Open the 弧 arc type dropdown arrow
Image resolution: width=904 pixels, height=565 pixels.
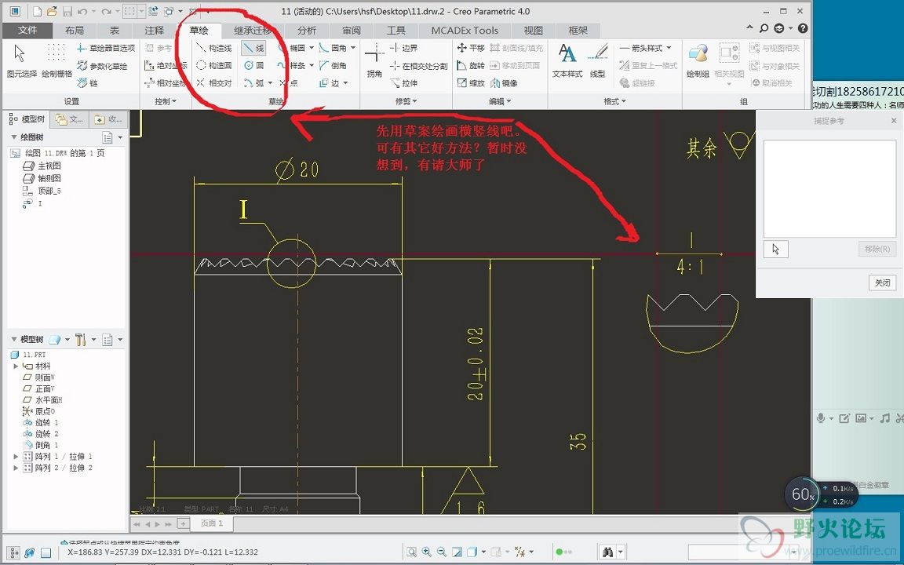[x=271, y=83]
